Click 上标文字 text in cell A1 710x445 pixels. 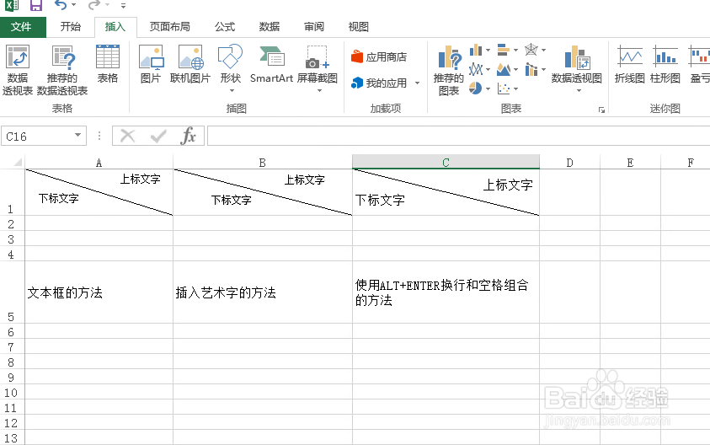pos(141,179)
